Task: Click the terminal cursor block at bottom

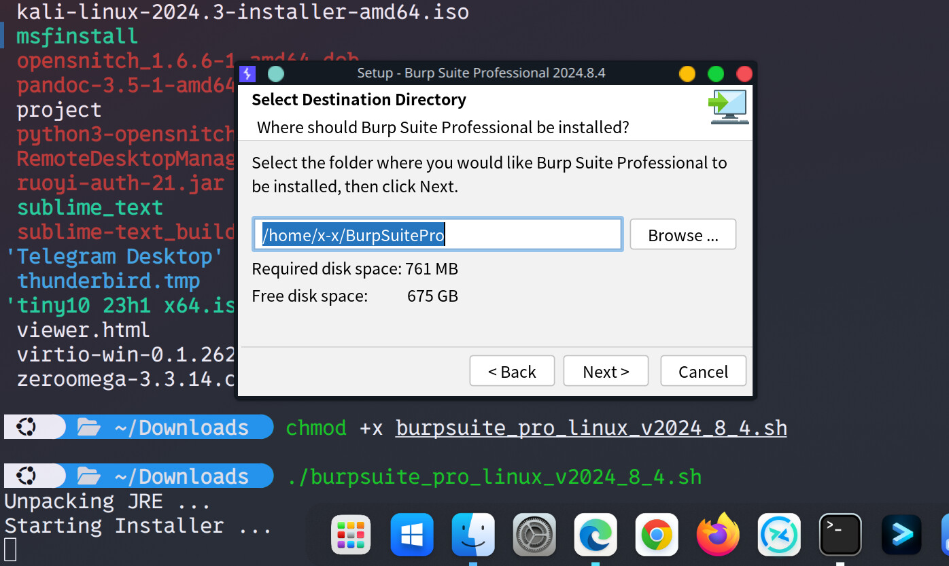Action: click(10, 550)
